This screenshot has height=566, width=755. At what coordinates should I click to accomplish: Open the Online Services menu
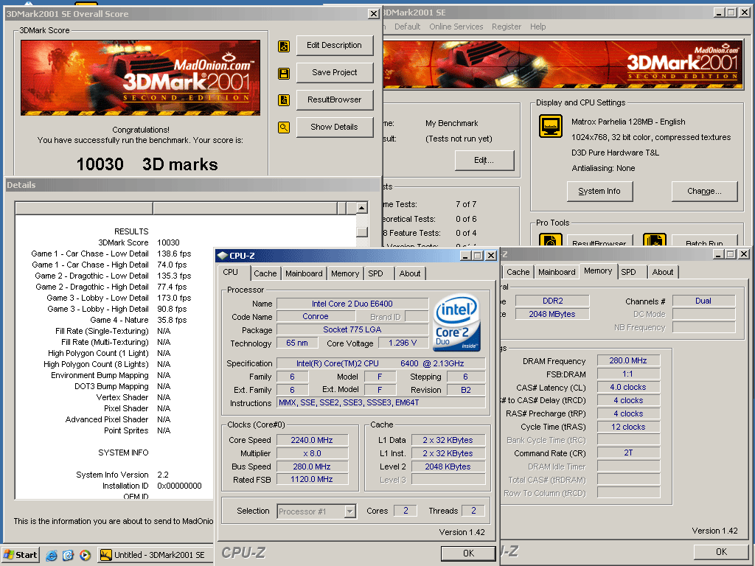point(456,27)
